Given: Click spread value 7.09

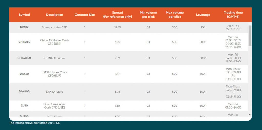Looking at the screenshot, I should 117,58.
